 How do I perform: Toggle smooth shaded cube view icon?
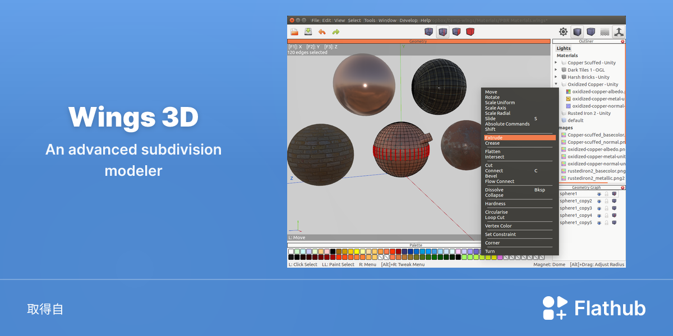[x=591, y=32]
